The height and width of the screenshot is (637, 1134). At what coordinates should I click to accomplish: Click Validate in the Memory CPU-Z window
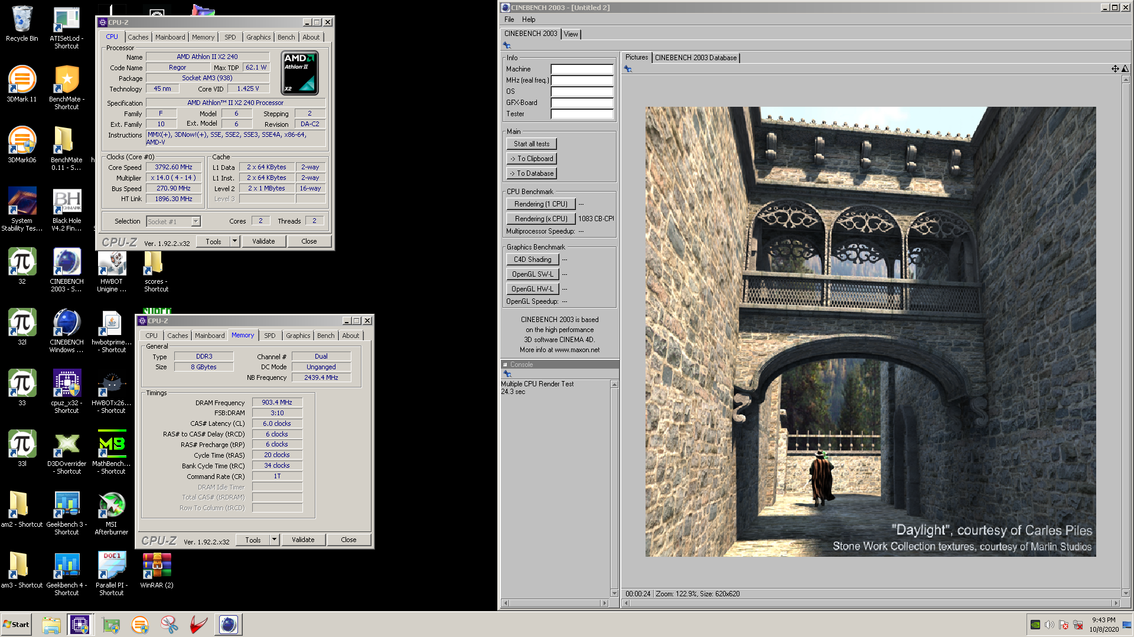pyautogui.click(x=303, y=540)
